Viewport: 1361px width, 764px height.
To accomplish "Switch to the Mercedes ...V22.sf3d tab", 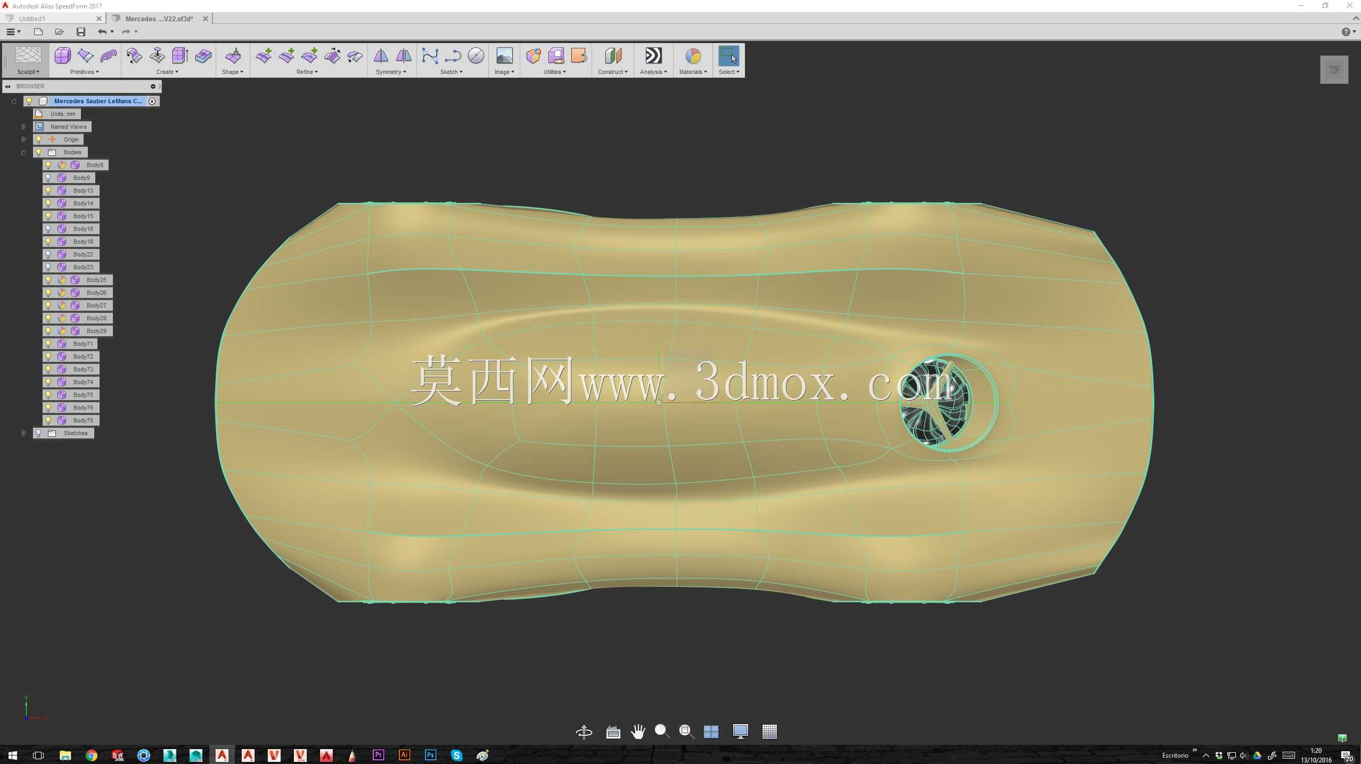I will point(159,19).
